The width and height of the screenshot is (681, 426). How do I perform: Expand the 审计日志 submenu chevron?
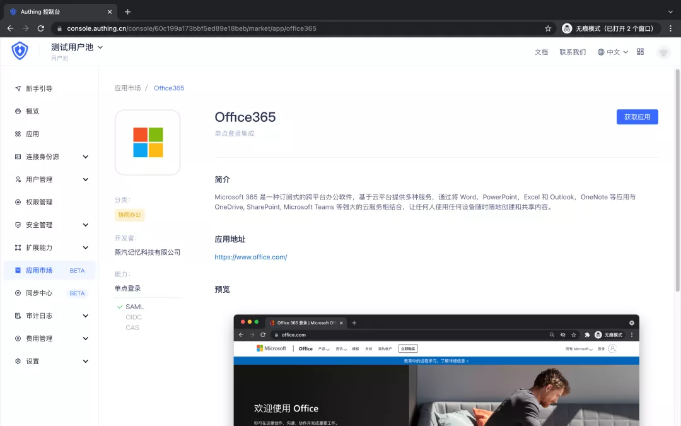[86, 316]
